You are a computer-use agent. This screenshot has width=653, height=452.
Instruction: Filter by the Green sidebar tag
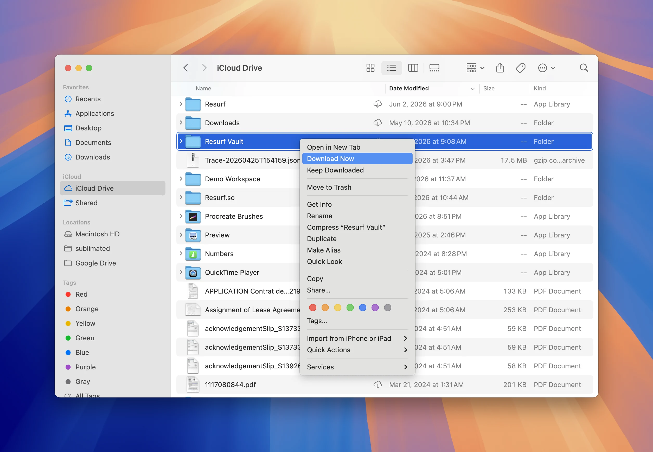113,338
